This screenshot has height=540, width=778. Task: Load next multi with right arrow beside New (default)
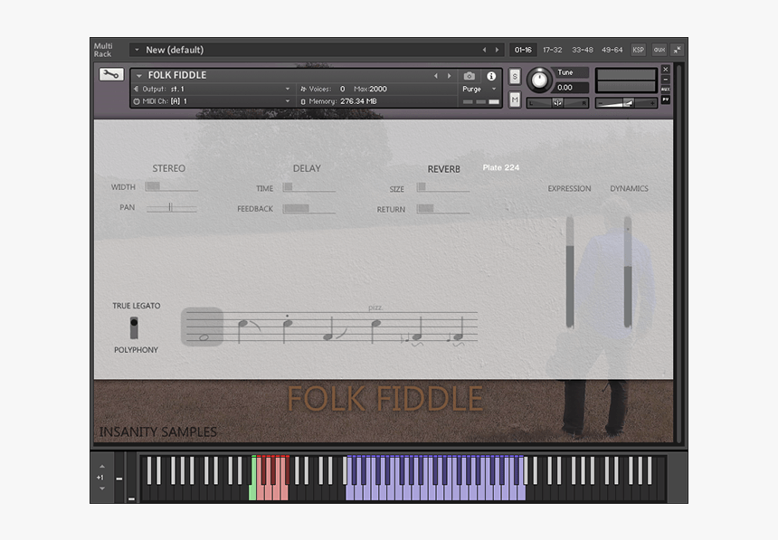pyautogui.click(x=497, y=50)
